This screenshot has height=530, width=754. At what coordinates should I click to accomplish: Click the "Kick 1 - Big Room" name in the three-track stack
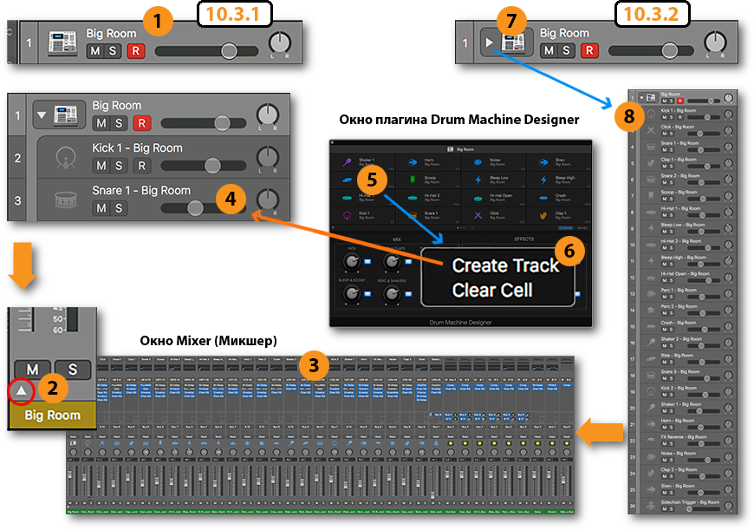[x=137, y=147]
